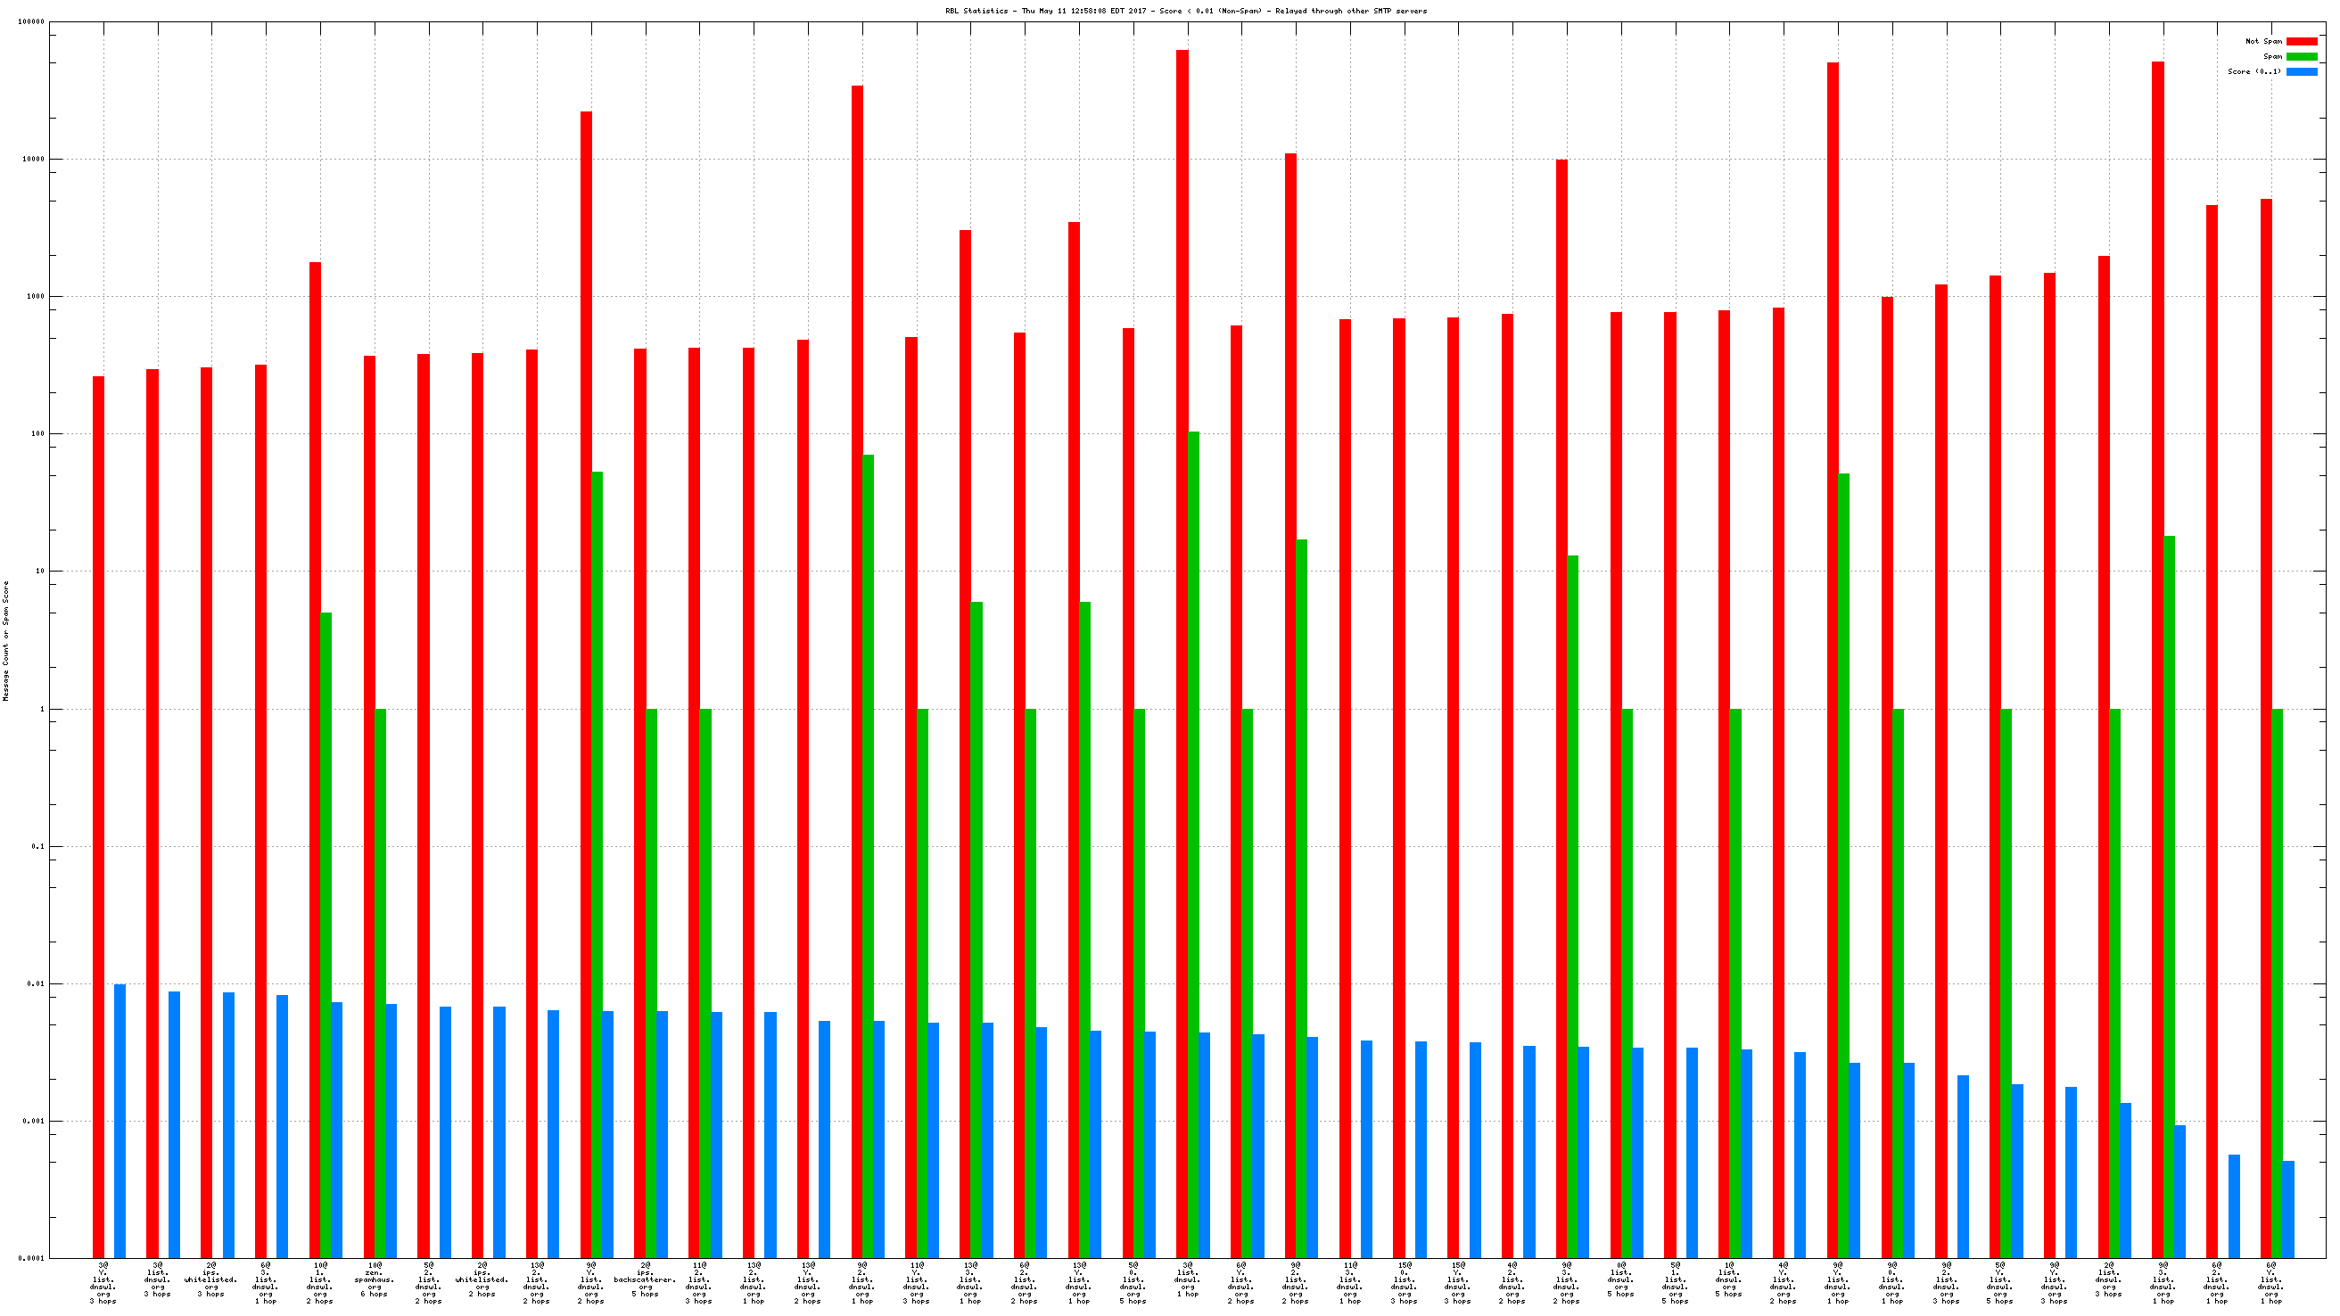This screenshot has height=1316, width=2340.
Task: Click the blue Score (0..1) legend swatch
Action: click(2301, 71)
